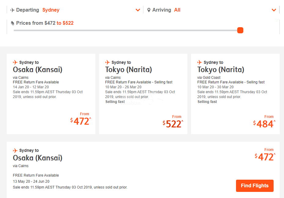Click the orange price slider handle
Screen dimensions: 284x198
[240, 30]
